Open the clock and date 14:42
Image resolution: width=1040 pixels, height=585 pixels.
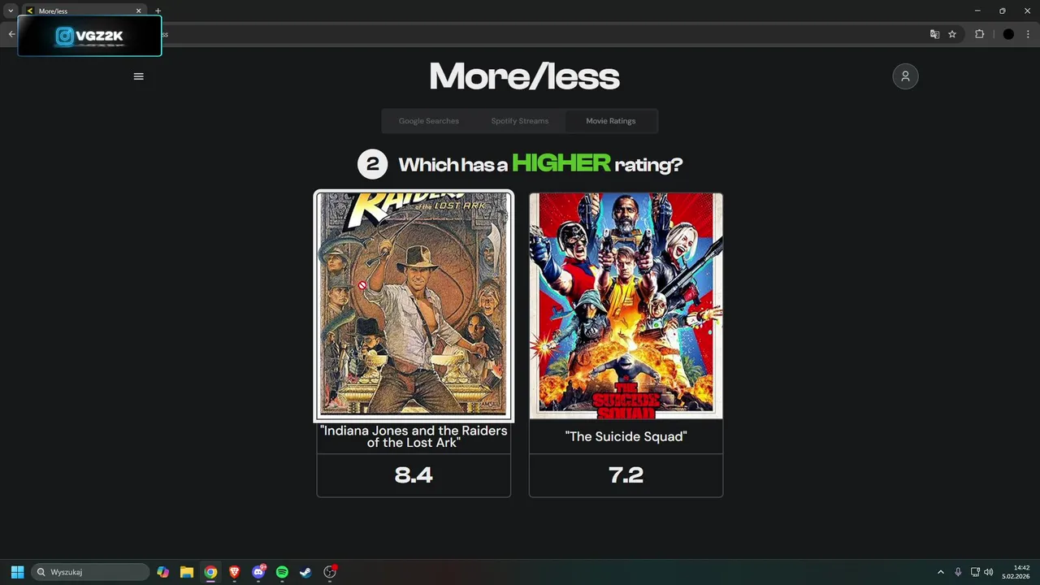click(x=1016, y=572)
